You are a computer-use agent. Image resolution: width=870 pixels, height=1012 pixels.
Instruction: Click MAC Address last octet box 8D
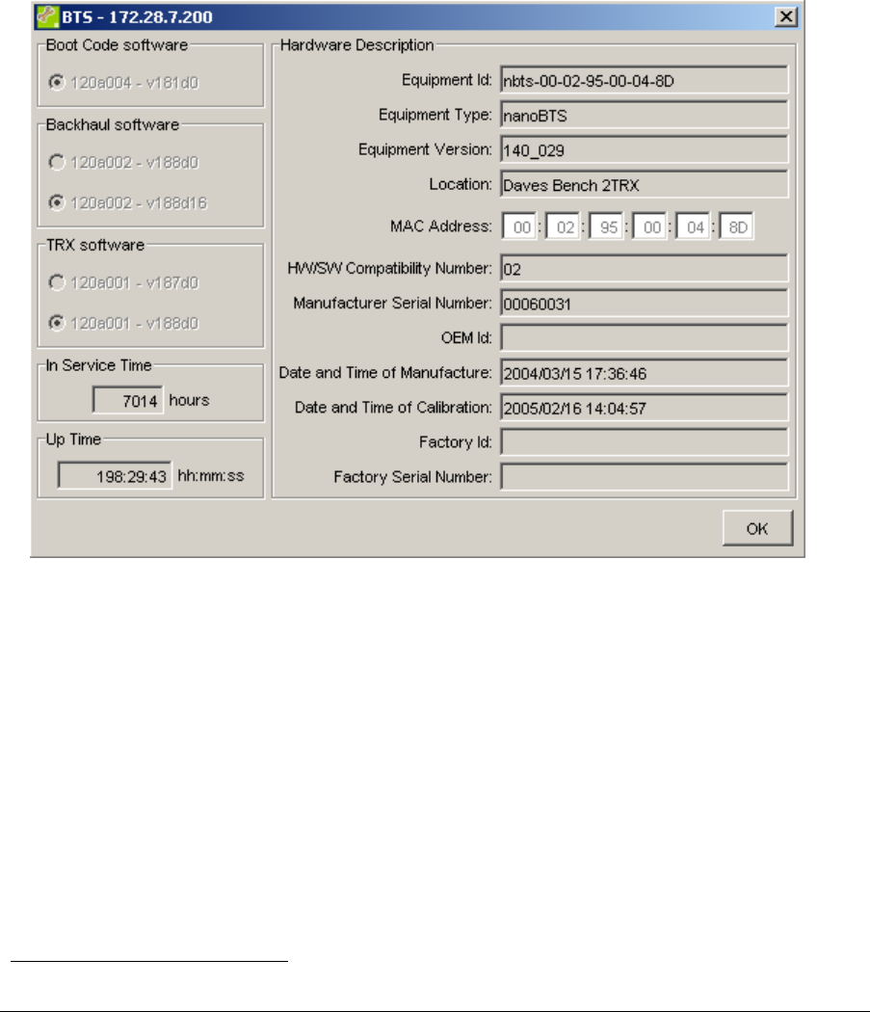coord(736,226)
